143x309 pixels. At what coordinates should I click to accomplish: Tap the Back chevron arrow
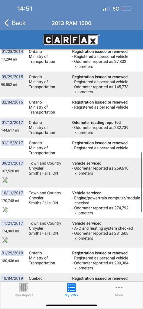7,23
